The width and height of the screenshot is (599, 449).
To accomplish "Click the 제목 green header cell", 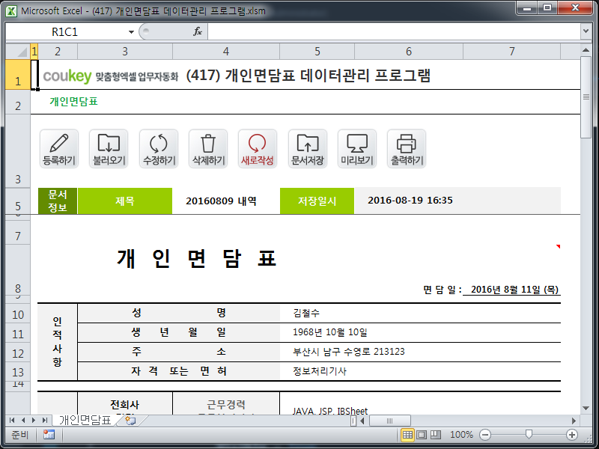I will (125, 201).
